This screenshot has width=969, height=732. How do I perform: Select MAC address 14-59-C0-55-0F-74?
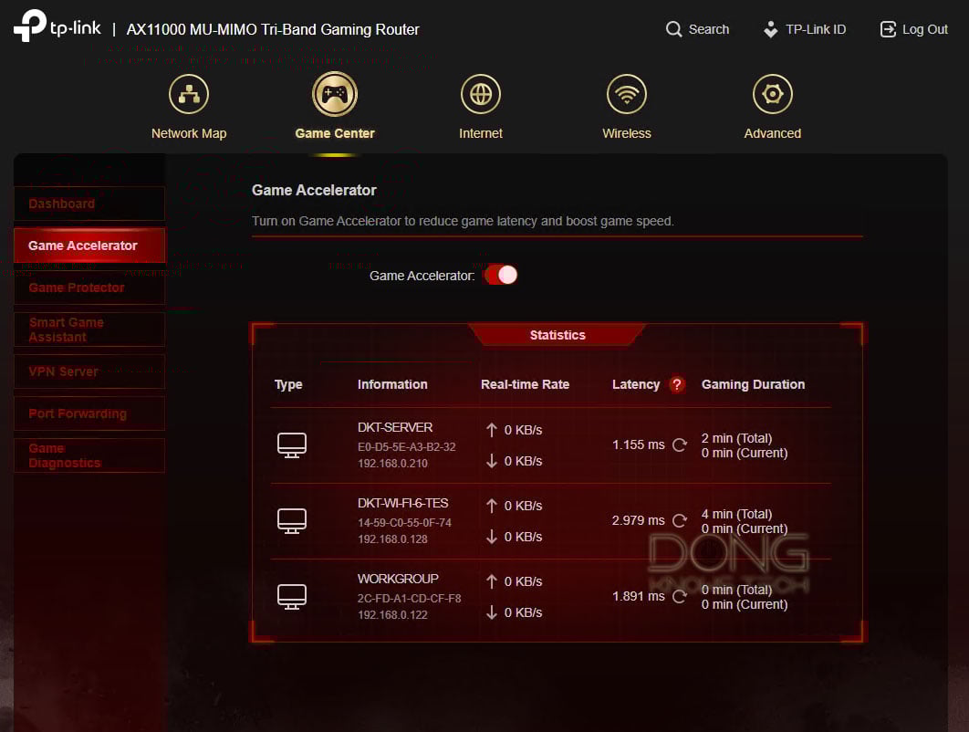click(404, 522)
